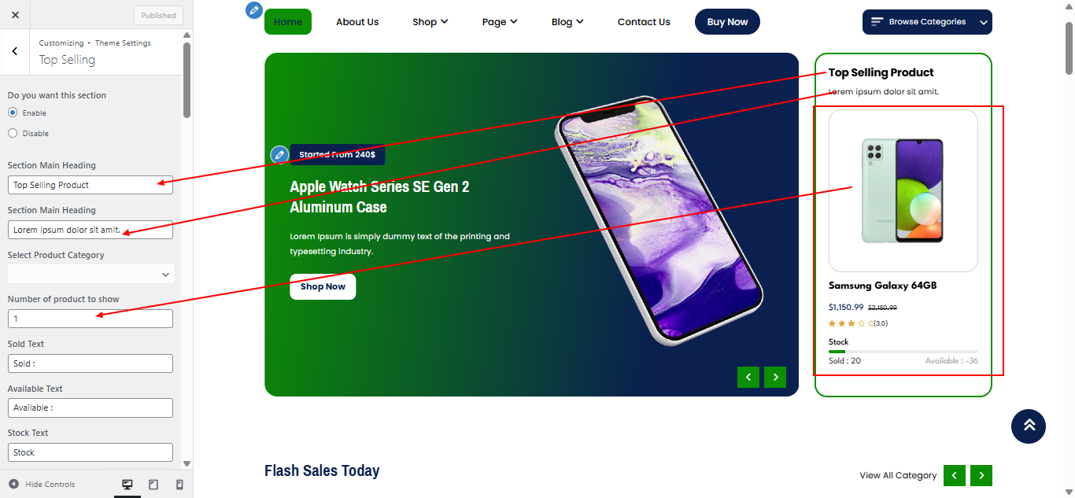Click the Buy Now button
Viewport: 1075px width, 498px height.
pos(727,22)
